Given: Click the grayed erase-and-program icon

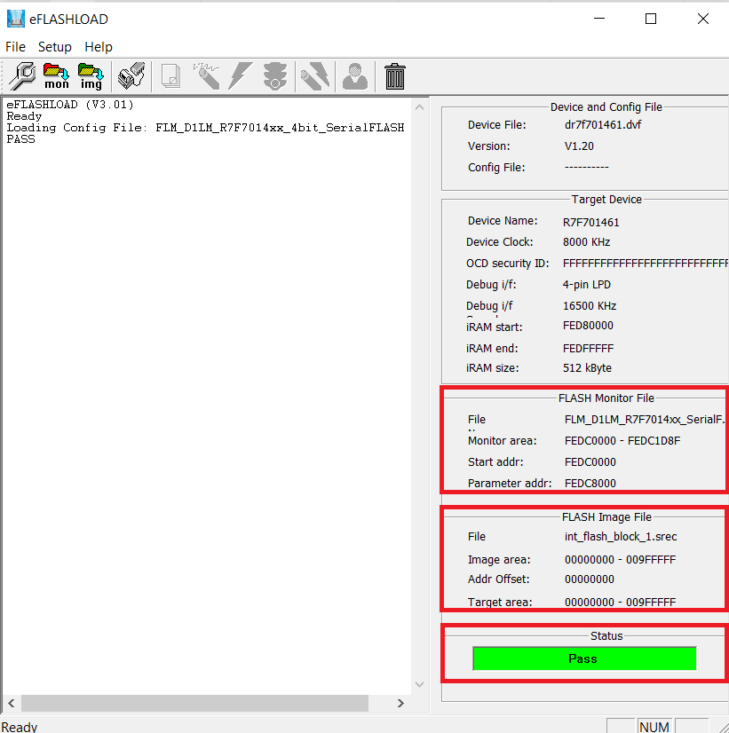Looking at the screenshot, I should (315, 75).
